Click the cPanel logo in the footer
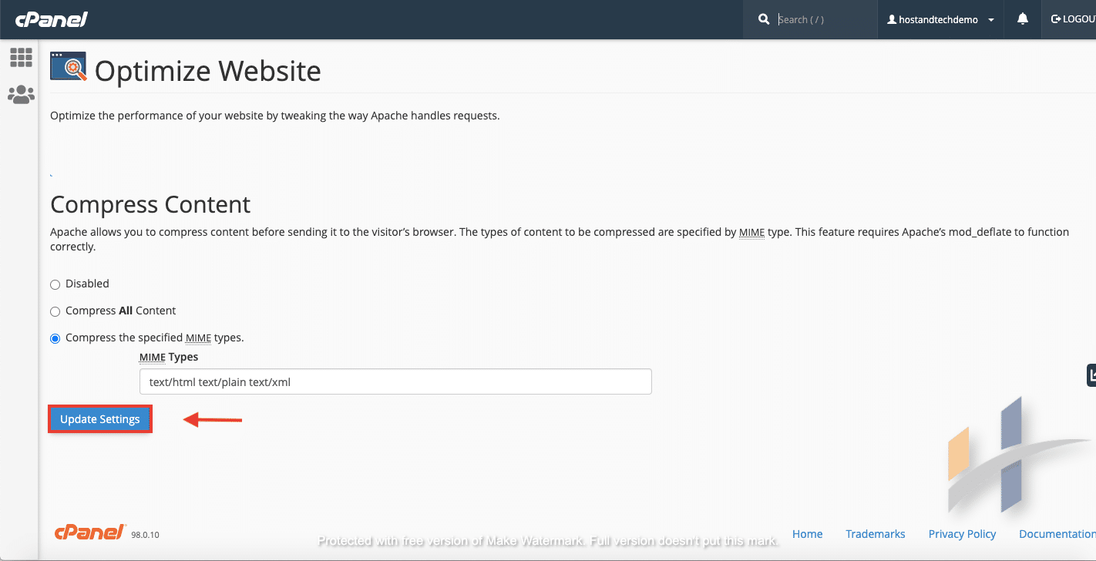This screenshot has width=1096, height=561. pyautogui.click(x=89, y=532)
